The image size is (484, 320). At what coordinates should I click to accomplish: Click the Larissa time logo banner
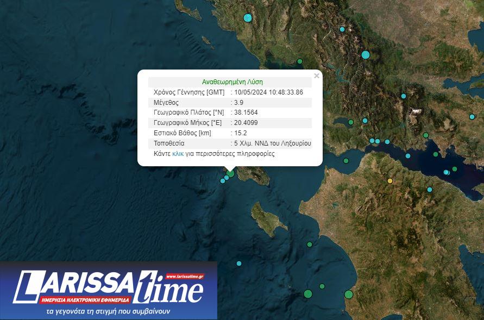[108, 291]
